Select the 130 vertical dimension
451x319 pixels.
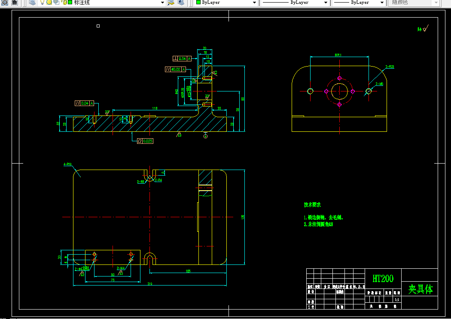[x=243, y=217]
